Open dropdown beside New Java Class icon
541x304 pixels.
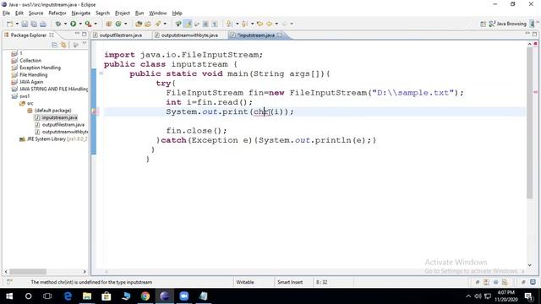pyautogui.click(x=126, y=24)
